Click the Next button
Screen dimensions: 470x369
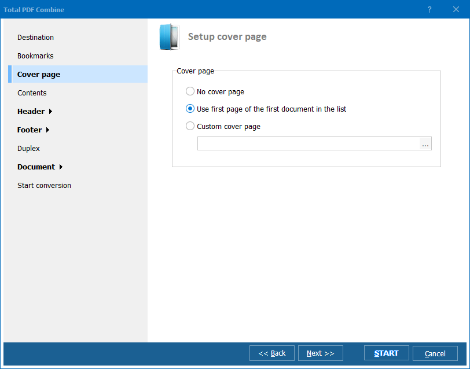point(321,353)
